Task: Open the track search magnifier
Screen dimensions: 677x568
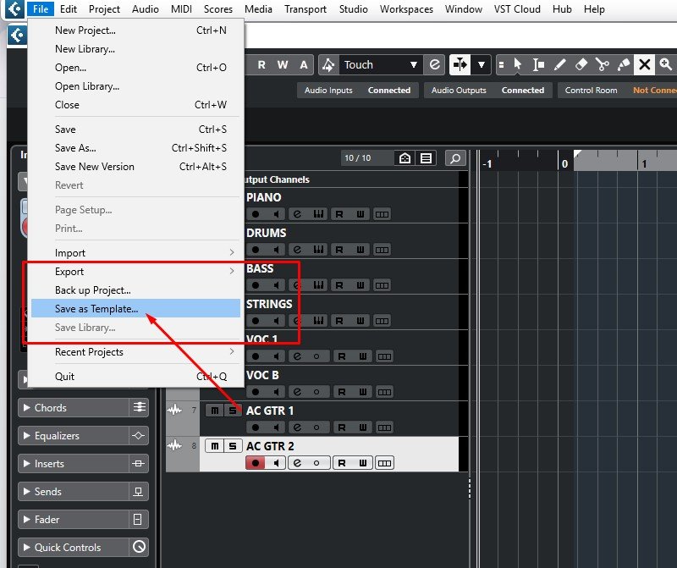Action: [x=455, y=158]
